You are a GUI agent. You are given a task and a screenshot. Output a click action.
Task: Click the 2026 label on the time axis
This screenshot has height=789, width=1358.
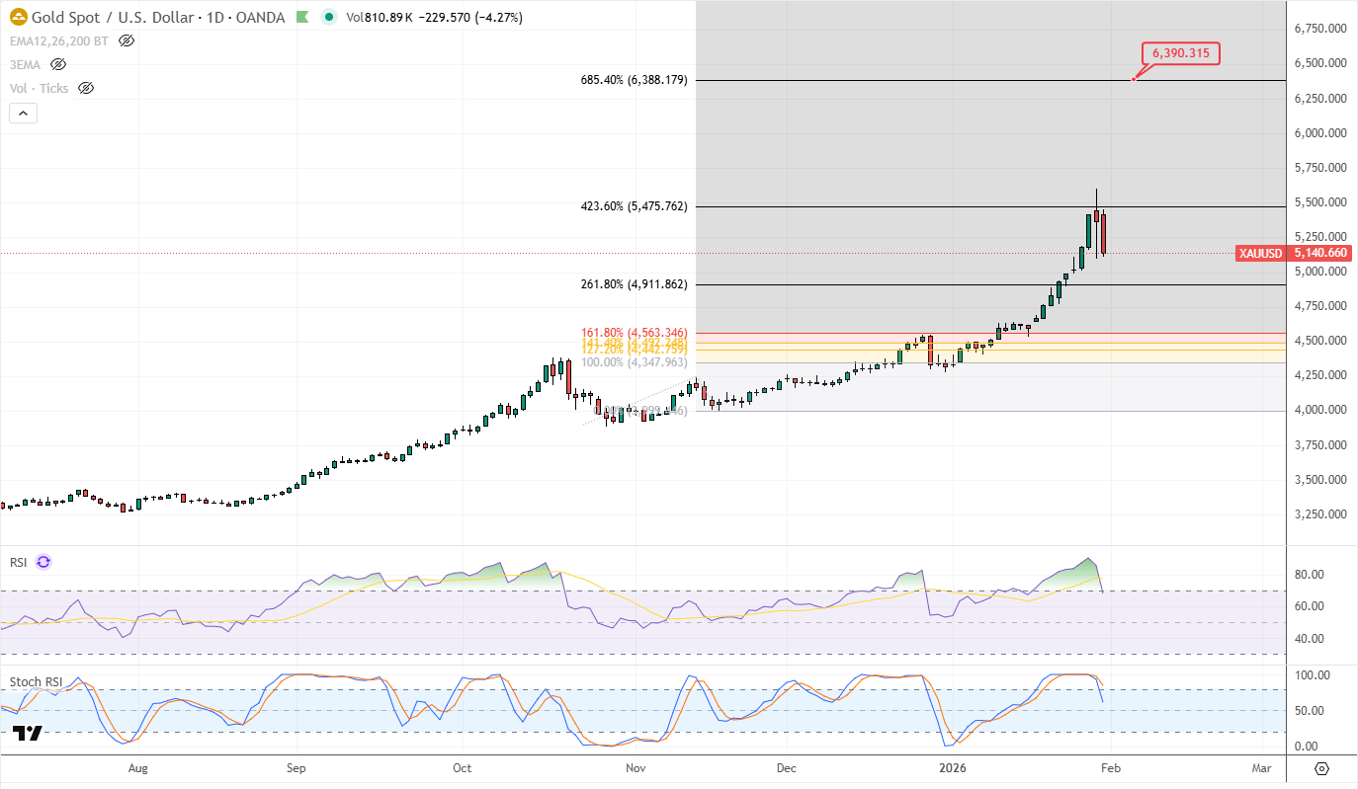952,768
